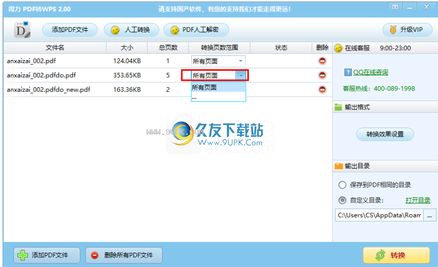Select 自定义目录 radio option
The height and width of the screenshot is (267, 438).
coord(342,200)
